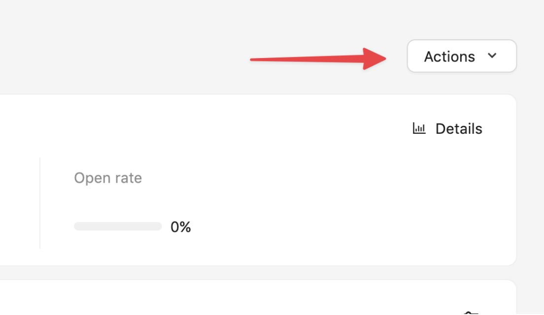Screen dimensions: 544x315
Task: Click the Open rate progress bar
Action: click(x=118, y=226)
